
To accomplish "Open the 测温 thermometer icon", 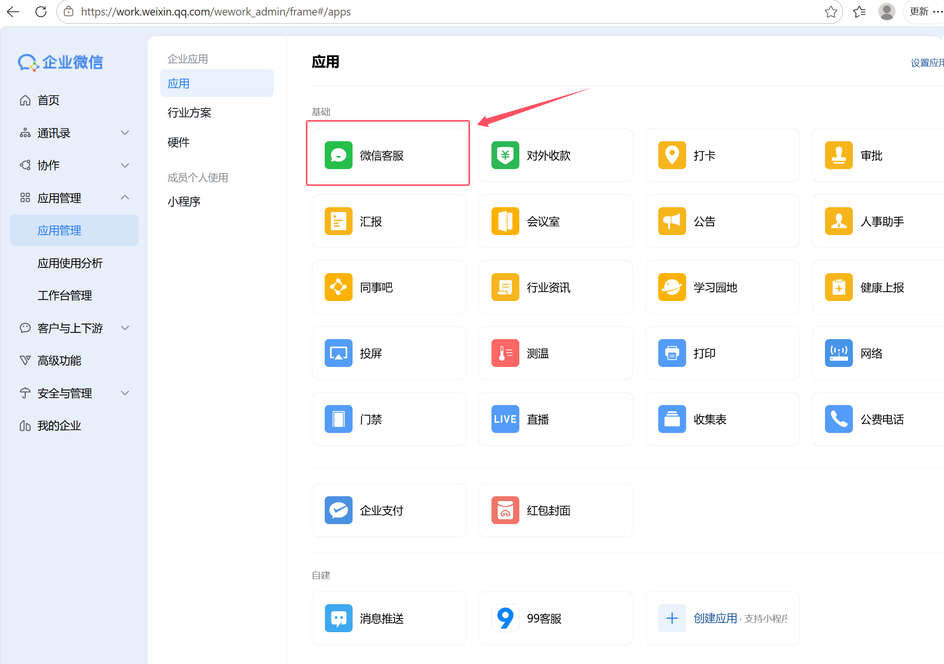I will (x=505, y=353).
